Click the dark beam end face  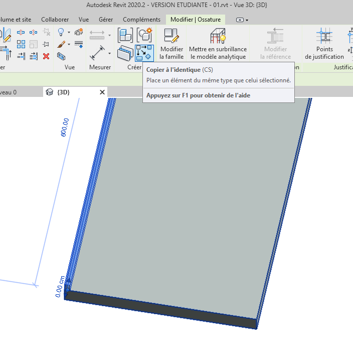(161, 309)
